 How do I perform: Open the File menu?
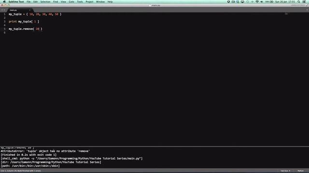pyautogui.click(x=28, y=2)
